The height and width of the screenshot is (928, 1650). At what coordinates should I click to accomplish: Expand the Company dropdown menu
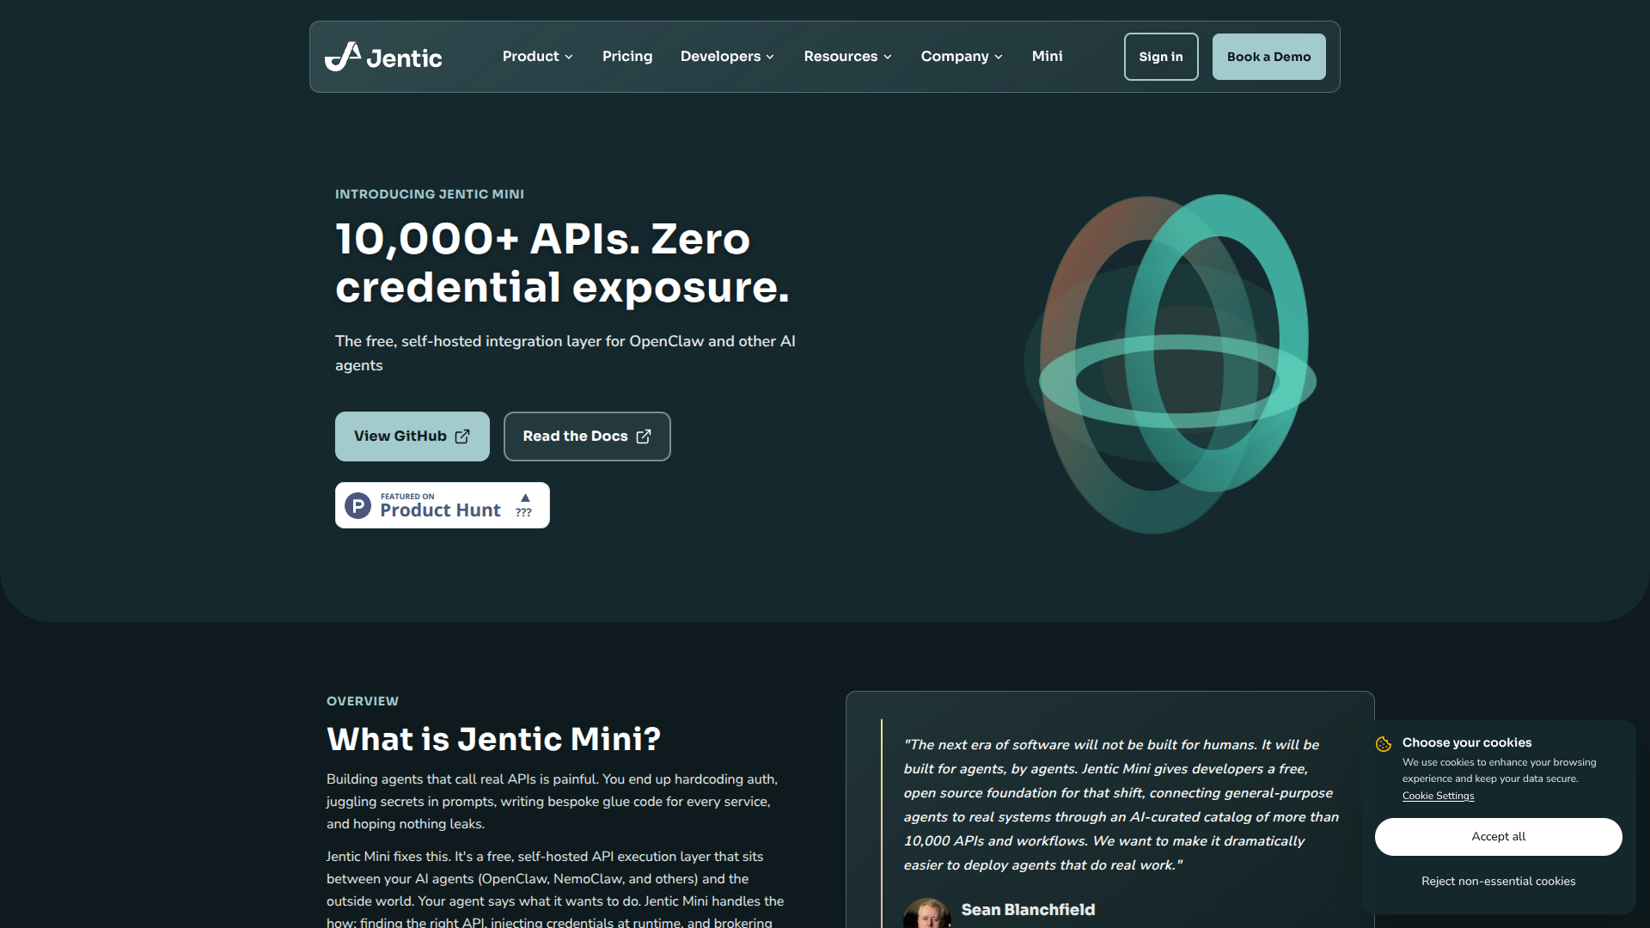(x=961, y=56)
